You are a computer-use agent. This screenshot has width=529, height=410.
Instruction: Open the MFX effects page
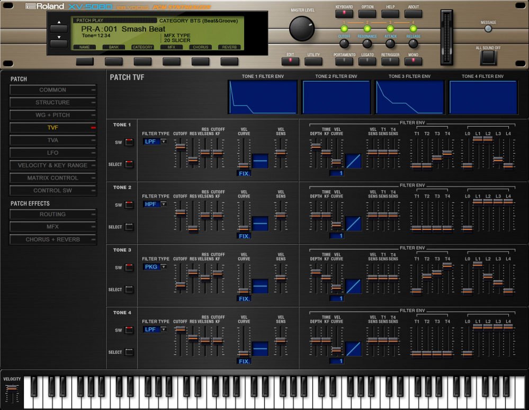53,227
